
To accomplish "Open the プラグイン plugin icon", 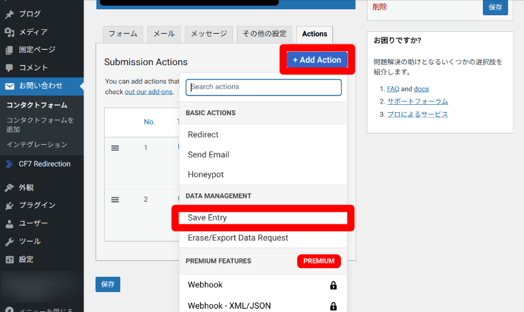I will pos(9,205).
